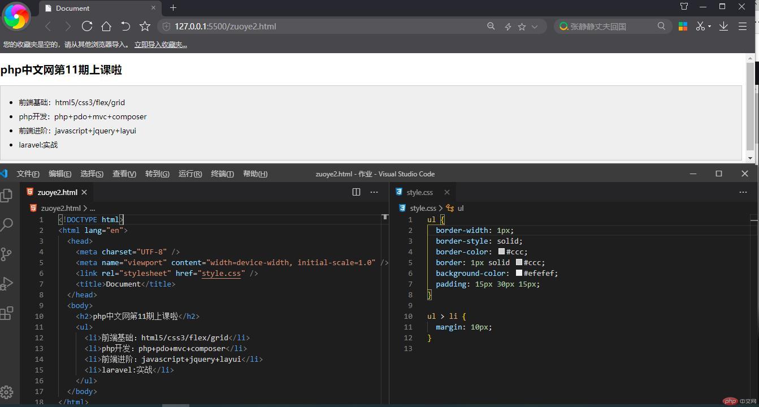Click the ul symbol in breadcrumb

(x=460, y=208)
